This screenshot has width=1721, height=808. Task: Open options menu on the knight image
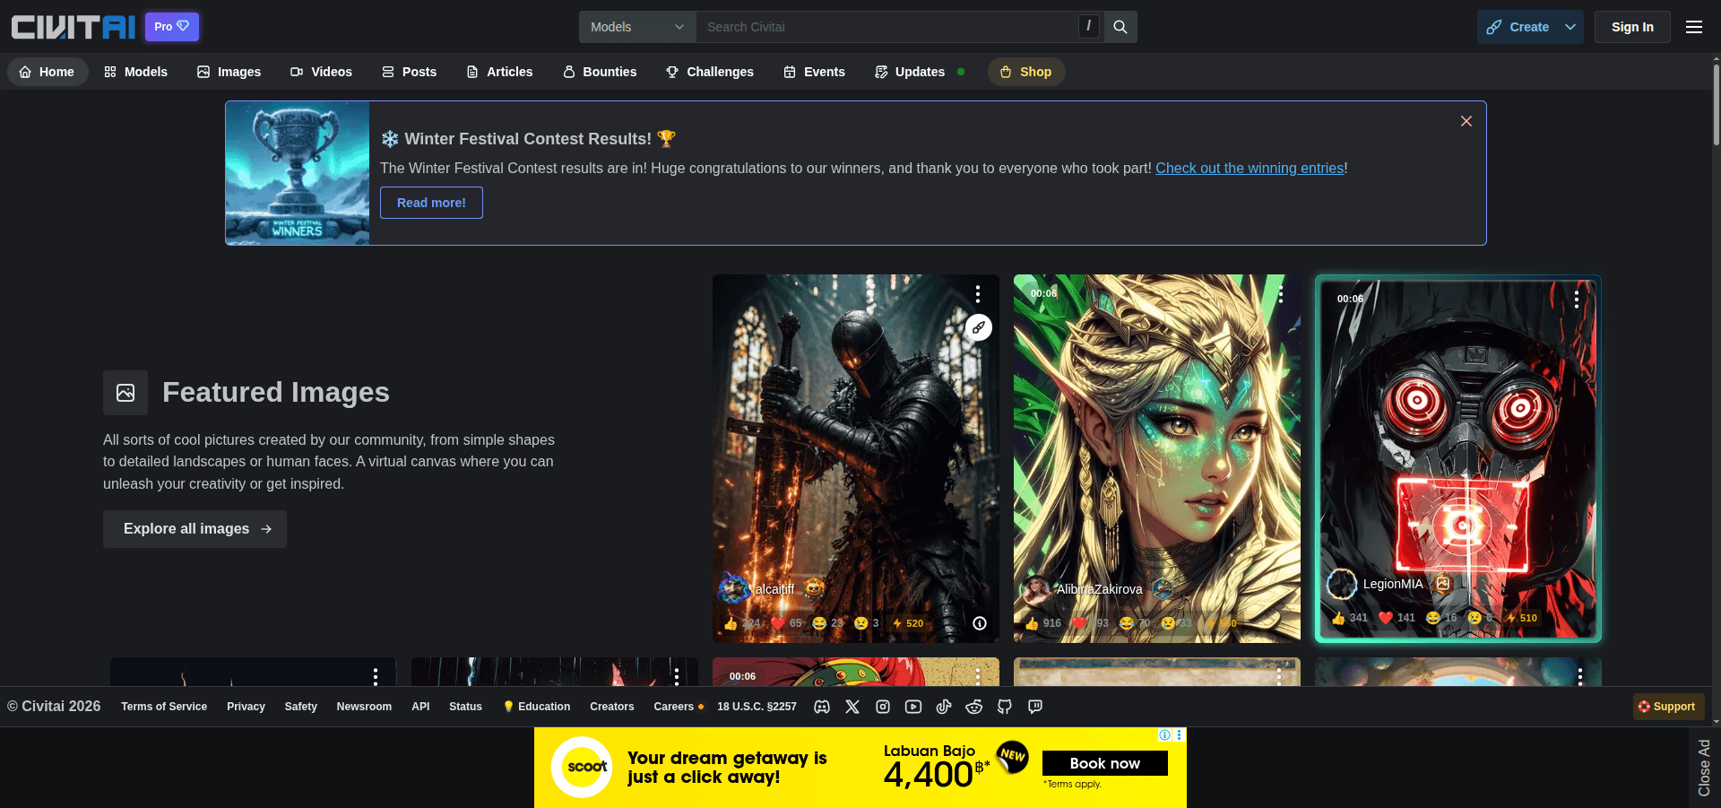978,293
